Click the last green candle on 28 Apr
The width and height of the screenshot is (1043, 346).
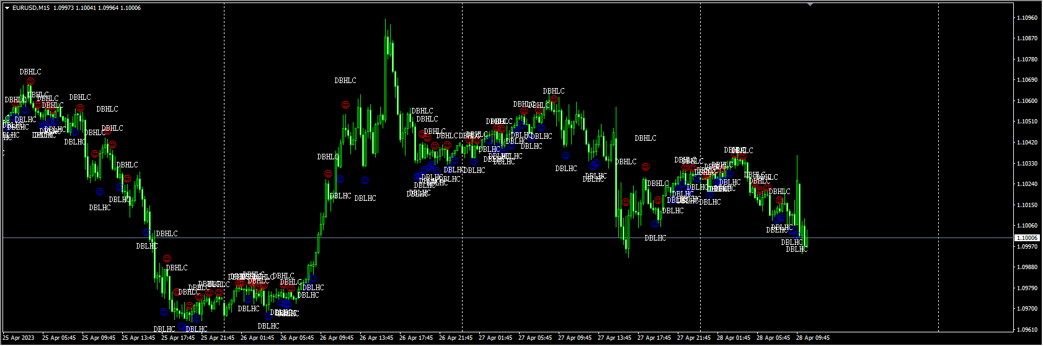click(x=807, y=237)
